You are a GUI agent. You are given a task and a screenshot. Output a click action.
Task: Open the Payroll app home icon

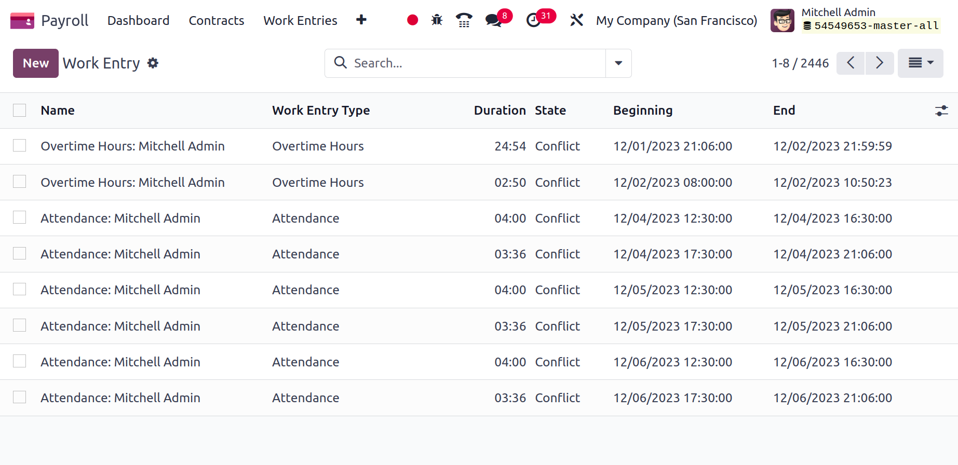(x=22, y=21)
